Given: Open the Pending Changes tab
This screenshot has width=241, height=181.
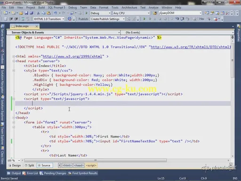Looking at the screenshot, I should (x=53, y=173).
